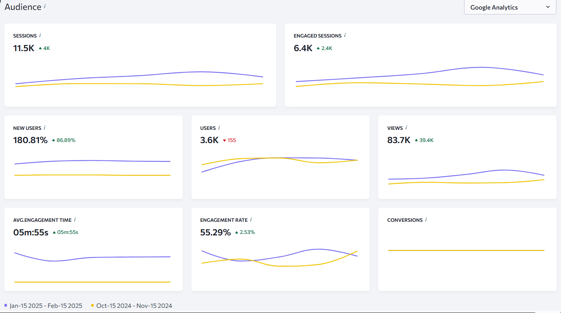Click the Views info icon
This screenshot has height=313, width=561.
(406, 128)
